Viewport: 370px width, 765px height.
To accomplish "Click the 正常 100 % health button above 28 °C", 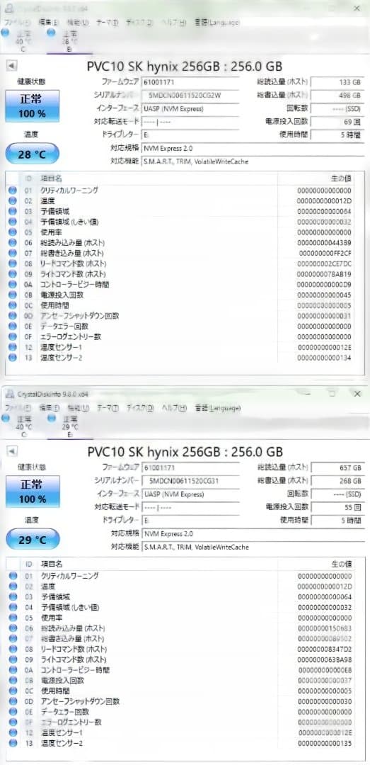I will click(x=32, y=106).
